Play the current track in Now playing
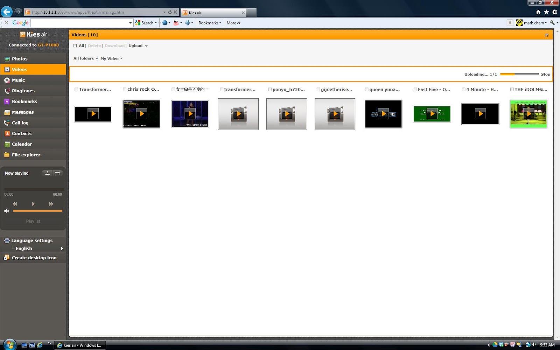The width and height of the screenshot is (560, 350). (x=33, y=204)
